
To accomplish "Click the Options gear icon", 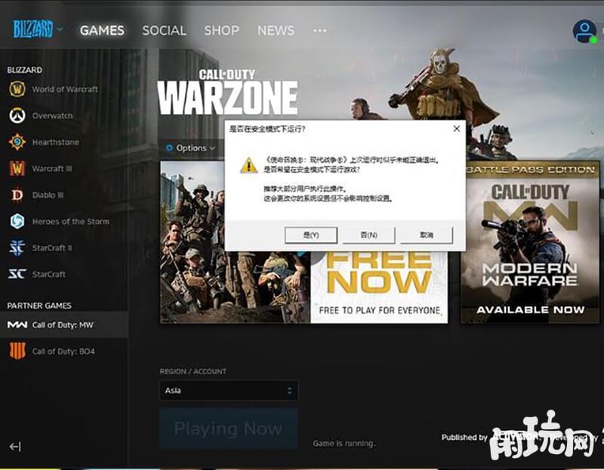I will point(169,148).
